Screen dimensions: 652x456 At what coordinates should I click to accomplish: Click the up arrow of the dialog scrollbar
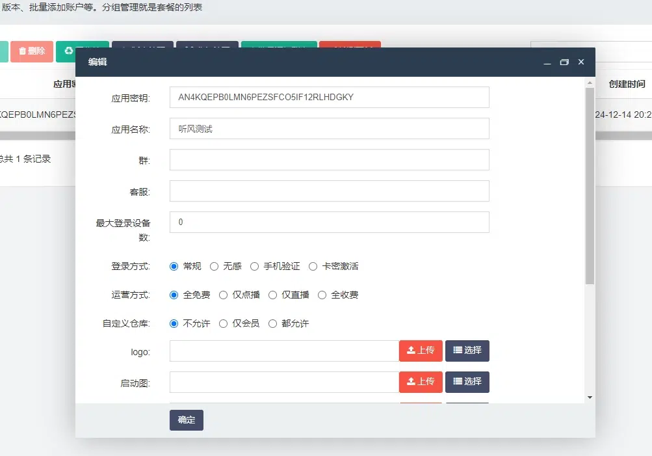[x=590, y=83]
